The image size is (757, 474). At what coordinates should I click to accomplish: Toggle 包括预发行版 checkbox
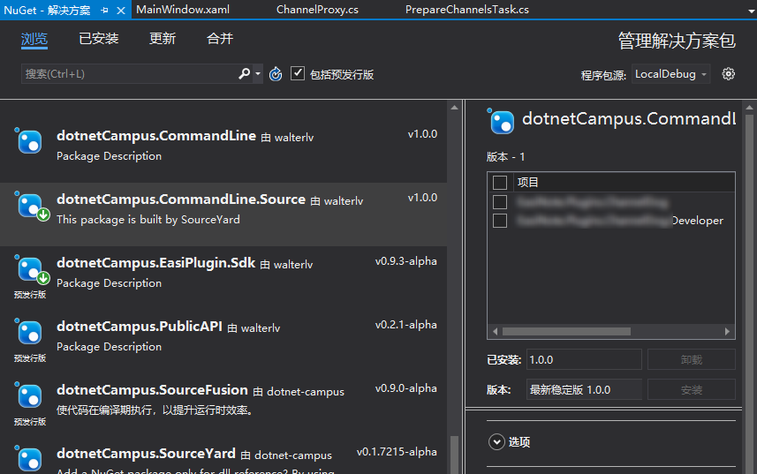pyautogui.click(x=298, y=74)
